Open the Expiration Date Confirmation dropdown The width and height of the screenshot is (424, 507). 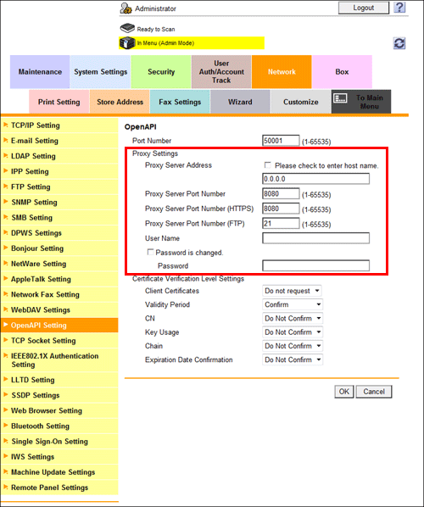point(293,359)
